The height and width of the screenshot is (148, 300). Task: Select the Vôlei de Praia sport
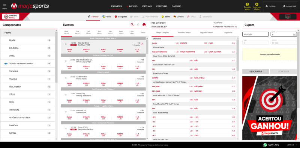pos(150,17)
